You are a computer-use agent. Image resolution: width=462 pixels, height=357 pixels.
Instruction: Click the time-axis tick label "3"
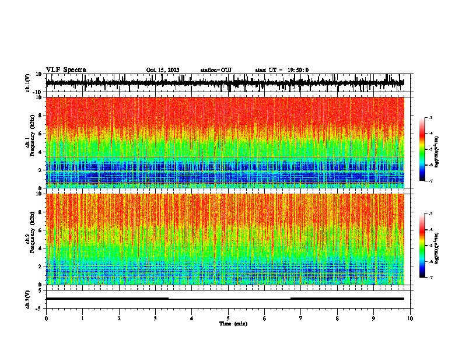click(155, 318)
